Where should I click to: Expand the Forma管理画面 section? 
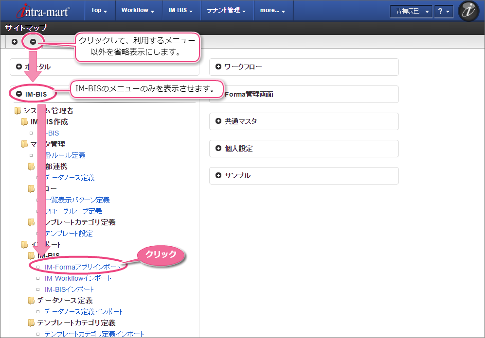(304, 94)
